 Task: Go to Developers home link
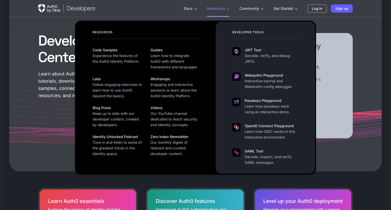[81, 9]
